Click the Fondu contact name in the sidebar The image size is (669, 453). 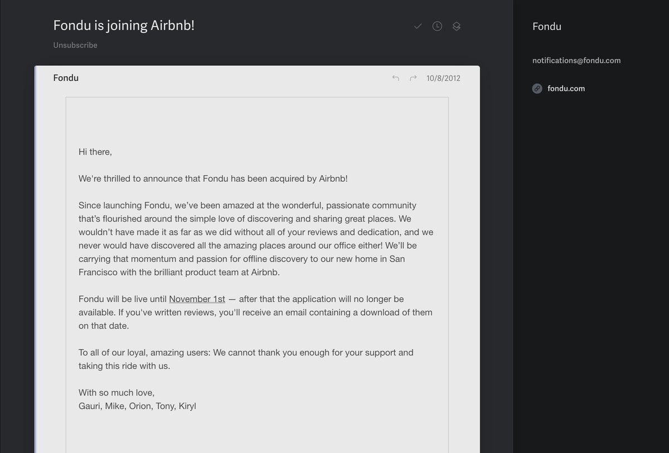(x=547, y=26)
